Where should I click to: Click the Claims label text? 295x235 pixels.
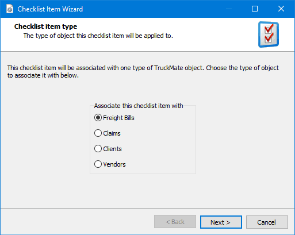pos(112,133)
